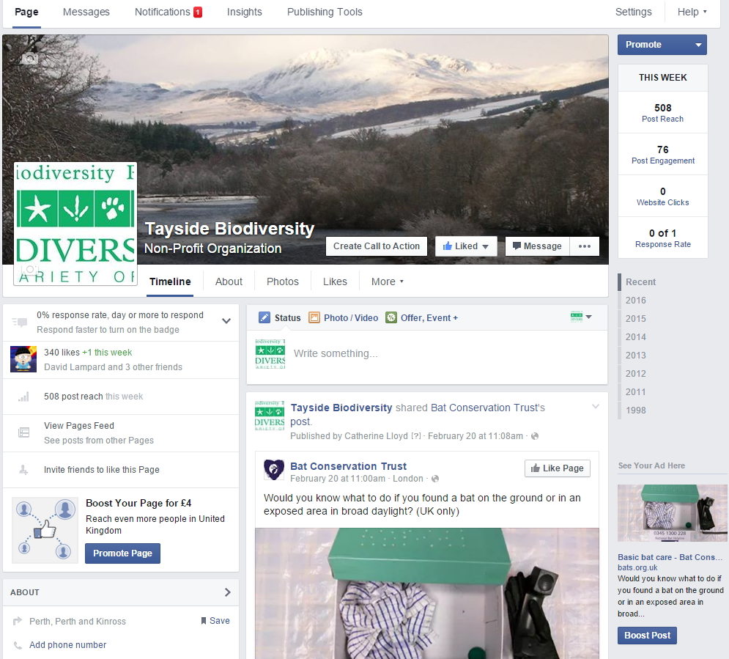Expand the More tab dropdown
The height and width of the screenshot is (659, 729).
tap(388, 281)
